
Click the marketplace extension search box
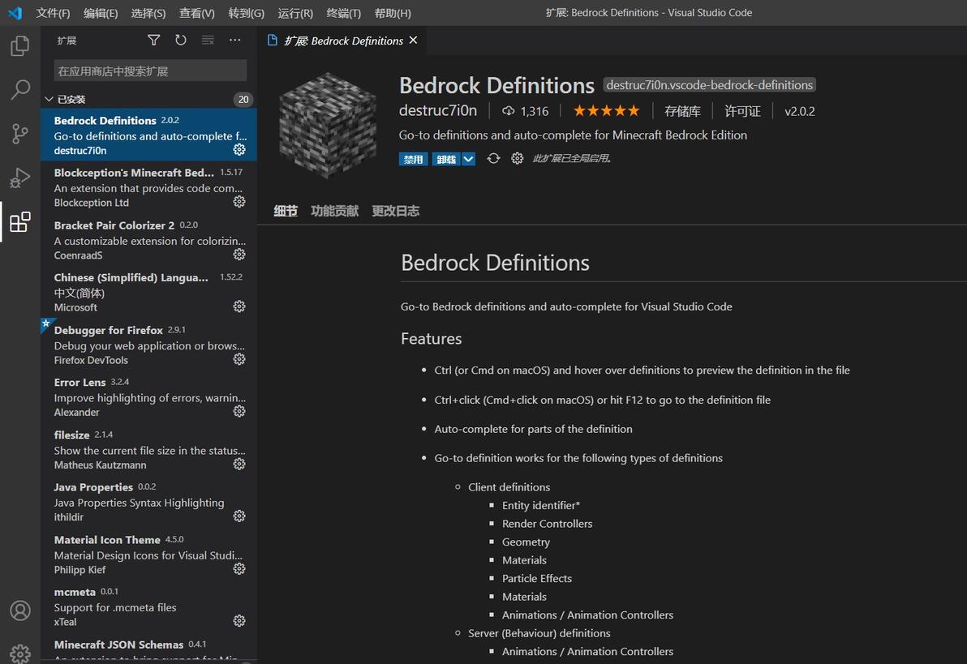coord(150,71)
